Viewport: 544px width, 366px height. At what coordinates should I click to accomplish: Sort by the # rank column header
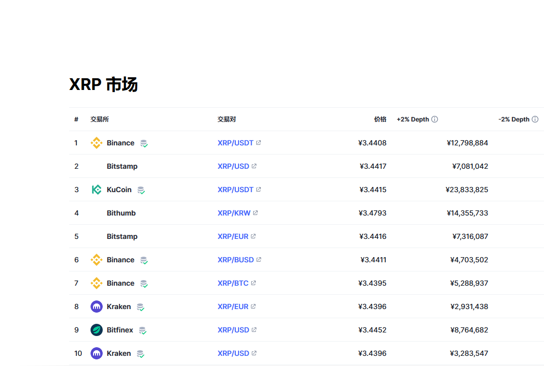pyautogui.click(x=76, y=119)
